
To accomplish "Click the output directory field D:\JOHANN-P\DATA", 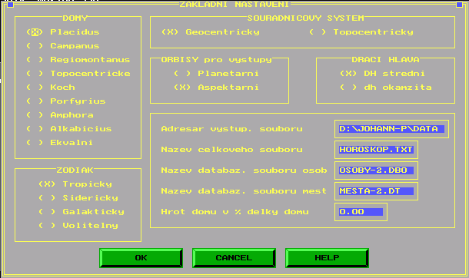I will [391, 129].
